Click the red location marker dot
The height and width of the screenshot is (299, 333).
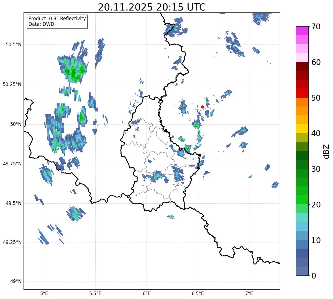pos(203,107)
